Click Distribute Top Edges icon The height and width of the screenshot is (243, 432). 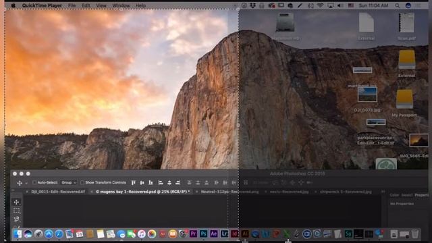click(x=189, y=183)
